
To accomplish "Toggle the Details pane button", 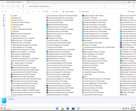I will pyautogui.click(x=131, y=11).
